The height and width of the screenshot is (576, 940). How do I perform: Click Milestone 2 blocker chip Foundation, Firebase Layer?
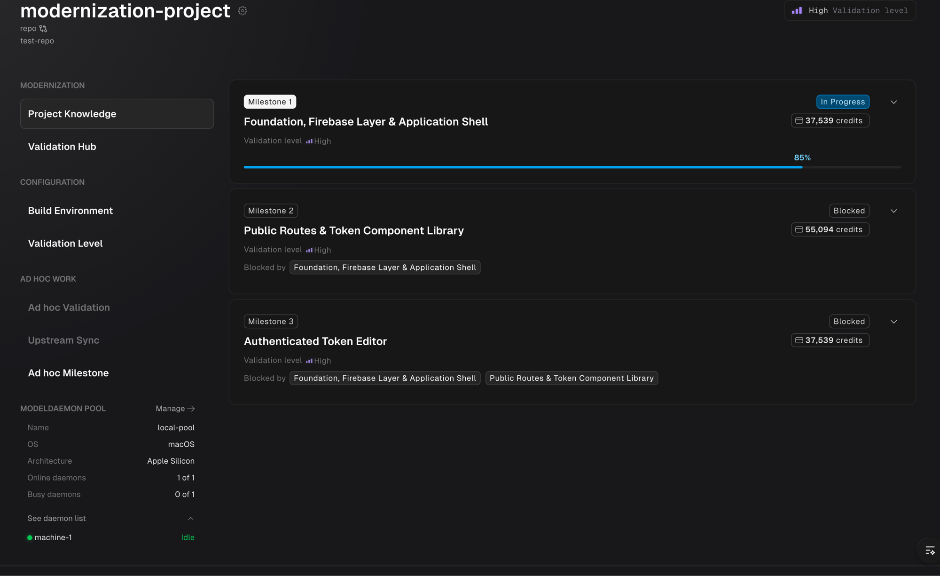point(385,268)
